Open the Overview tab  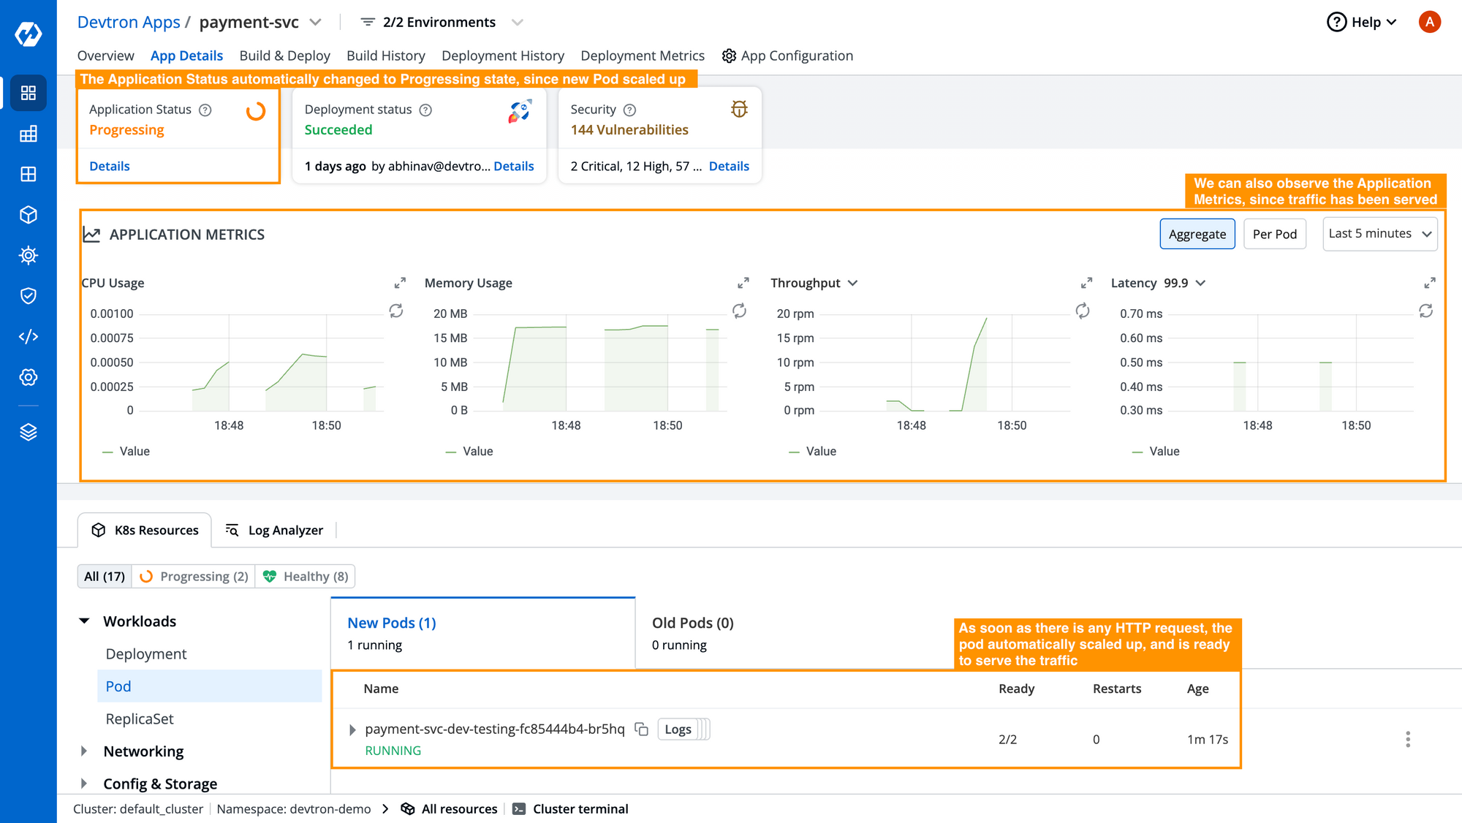(106, 56)
